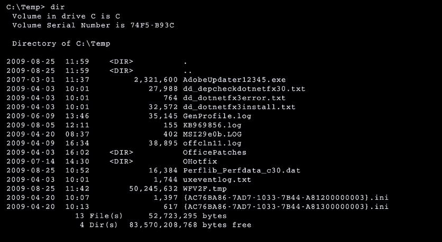This screenshot has width=442, height=242.
Task: Click the Perflib_Perfdata_c30.dat filename
Action: (x=242, y=171)
